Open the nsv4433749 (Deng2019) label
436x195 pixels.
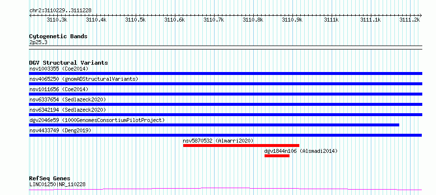[x=60, y=130]
